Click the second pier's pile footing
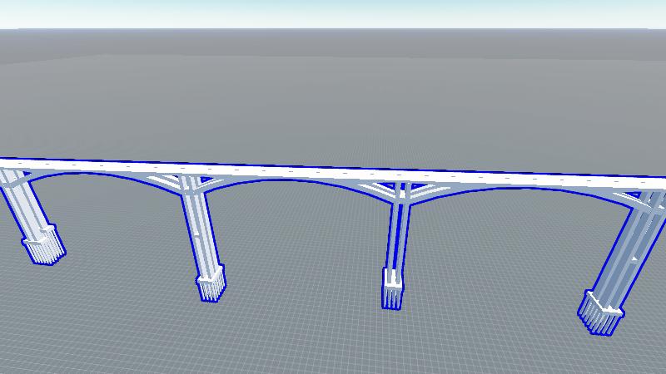666x374 pixels. point(211,286)
